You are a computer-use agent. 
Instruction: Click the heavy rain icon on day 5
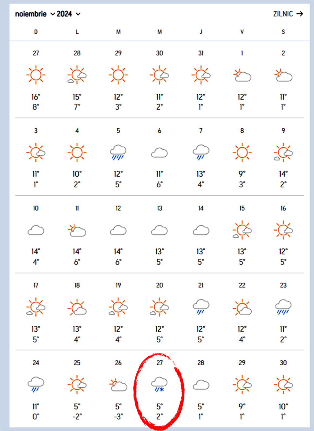click(x=118, y=152)
